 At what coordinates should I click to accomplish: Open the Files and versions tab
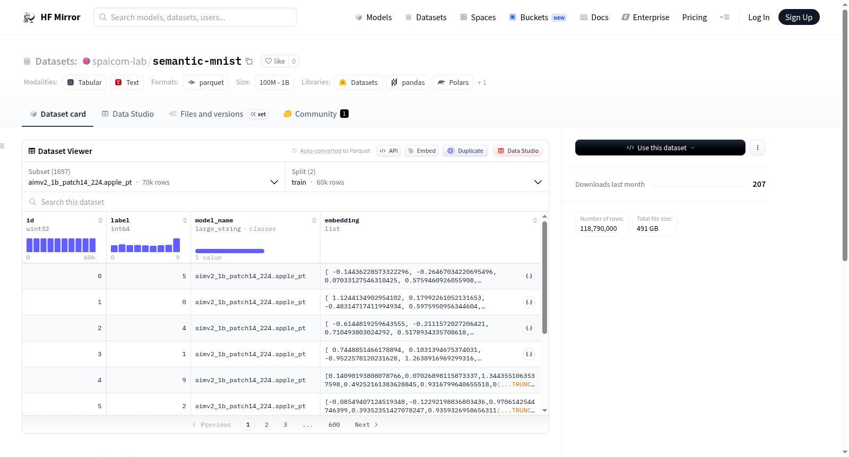(219, 114)
